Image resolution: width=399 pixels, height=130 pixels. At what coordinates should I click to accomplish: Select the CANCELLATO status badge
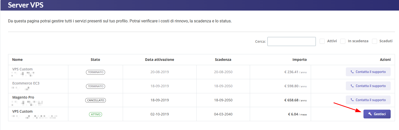click(96, 100)
